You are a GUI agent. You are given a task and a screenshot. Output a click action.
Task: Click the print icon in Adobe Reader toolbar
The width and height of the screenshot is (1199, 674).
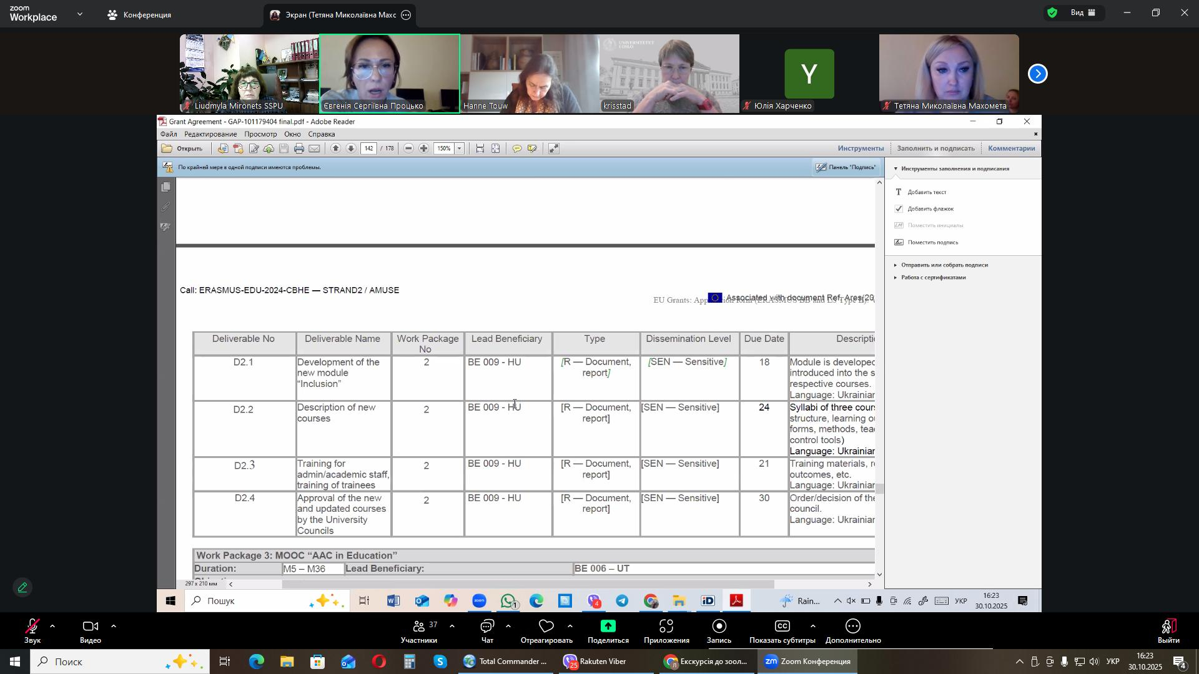299,149
